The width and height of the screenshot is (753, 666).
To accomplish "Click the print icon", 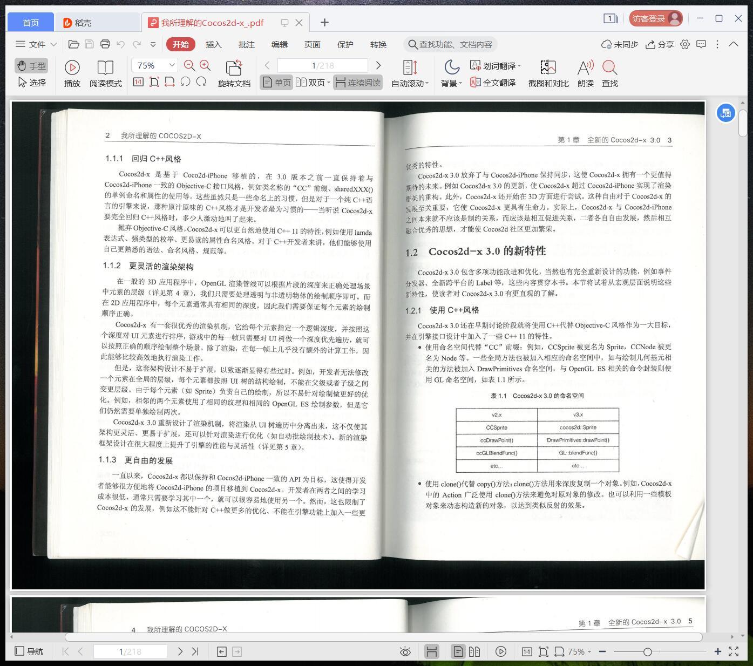I will click(105, 44).
